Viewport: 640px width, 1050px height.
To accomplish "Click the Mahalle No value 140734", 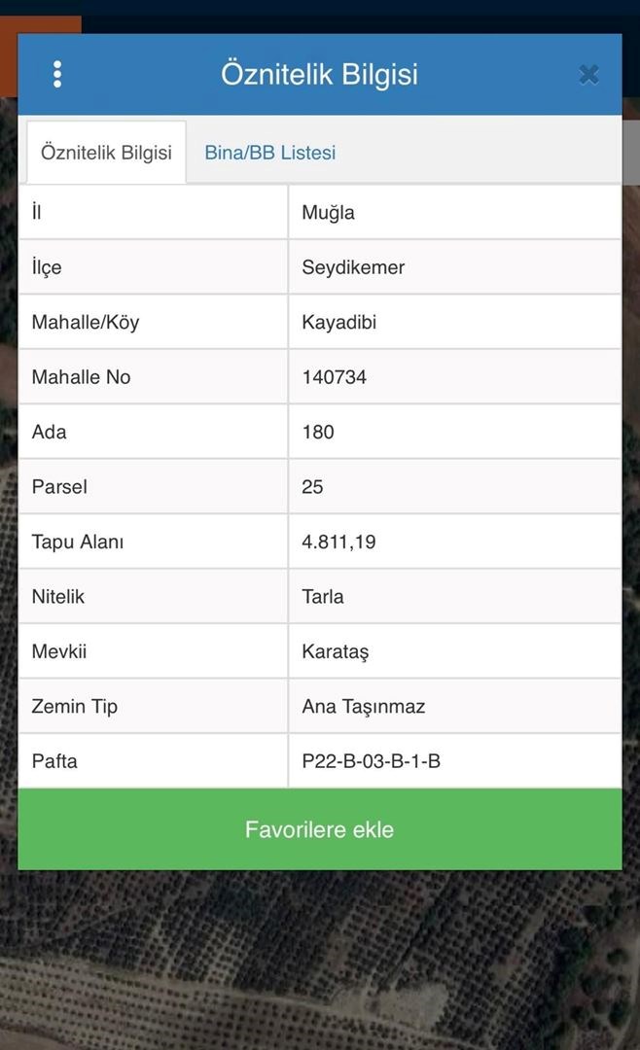I will 335,377.
